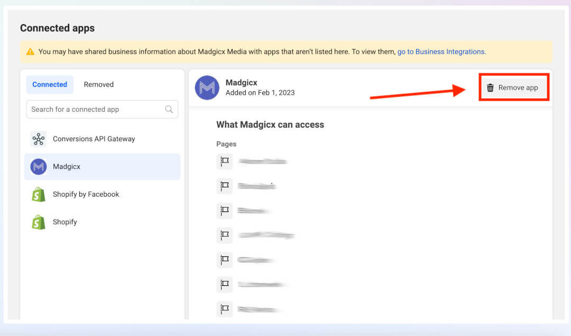Click the search for a connected app field
This screenshot has height=336, width=571.
95,109
